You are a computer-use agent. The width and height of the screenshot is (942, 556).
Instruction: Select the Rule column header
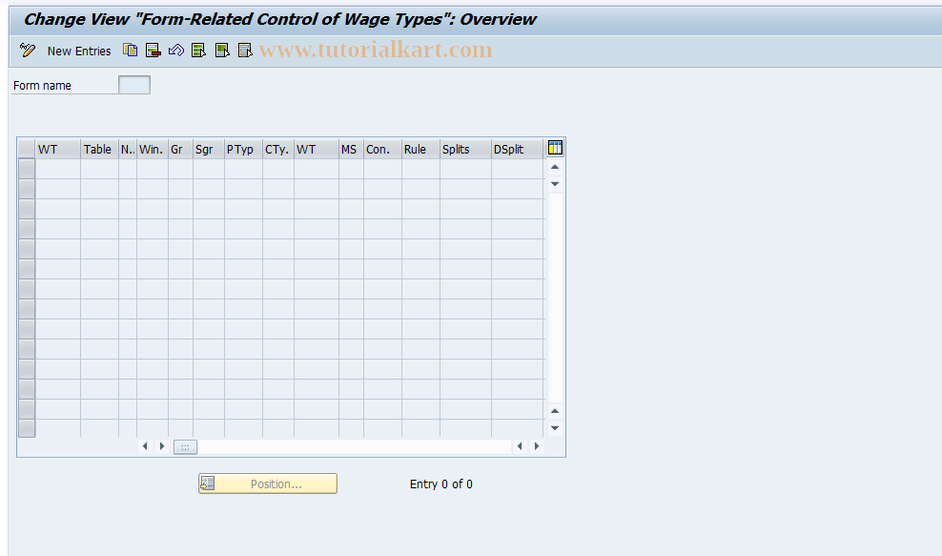[x=420, y=149]
